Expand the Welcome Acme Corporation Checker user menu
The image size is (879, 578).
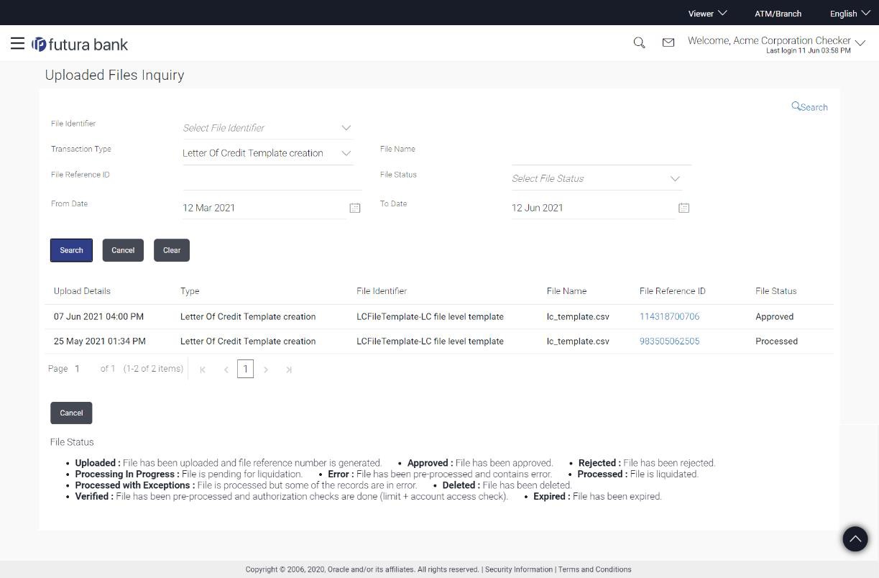pos(776,44)
